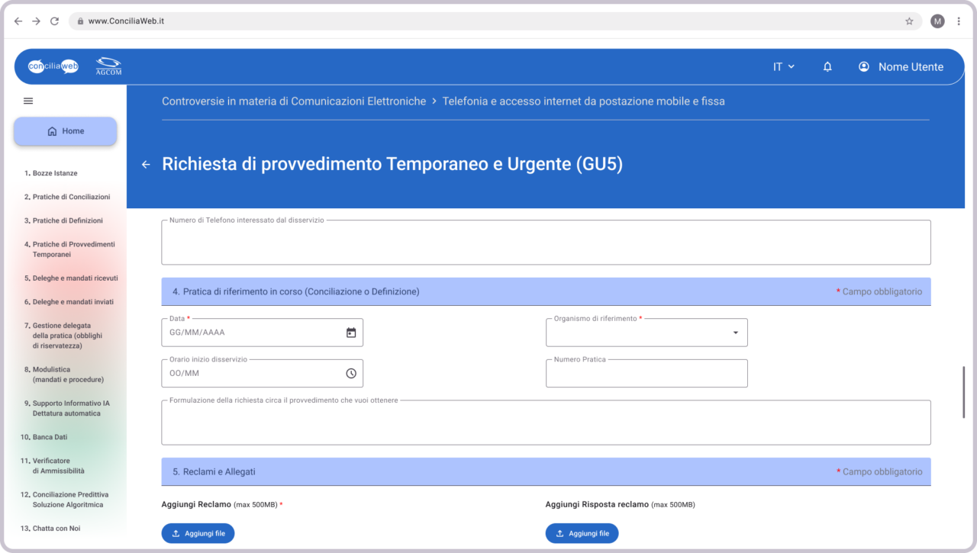This screenshot has height=553, width=977.
Task: Expand the Organismo di riferimento dropdown
Action: 736,333
